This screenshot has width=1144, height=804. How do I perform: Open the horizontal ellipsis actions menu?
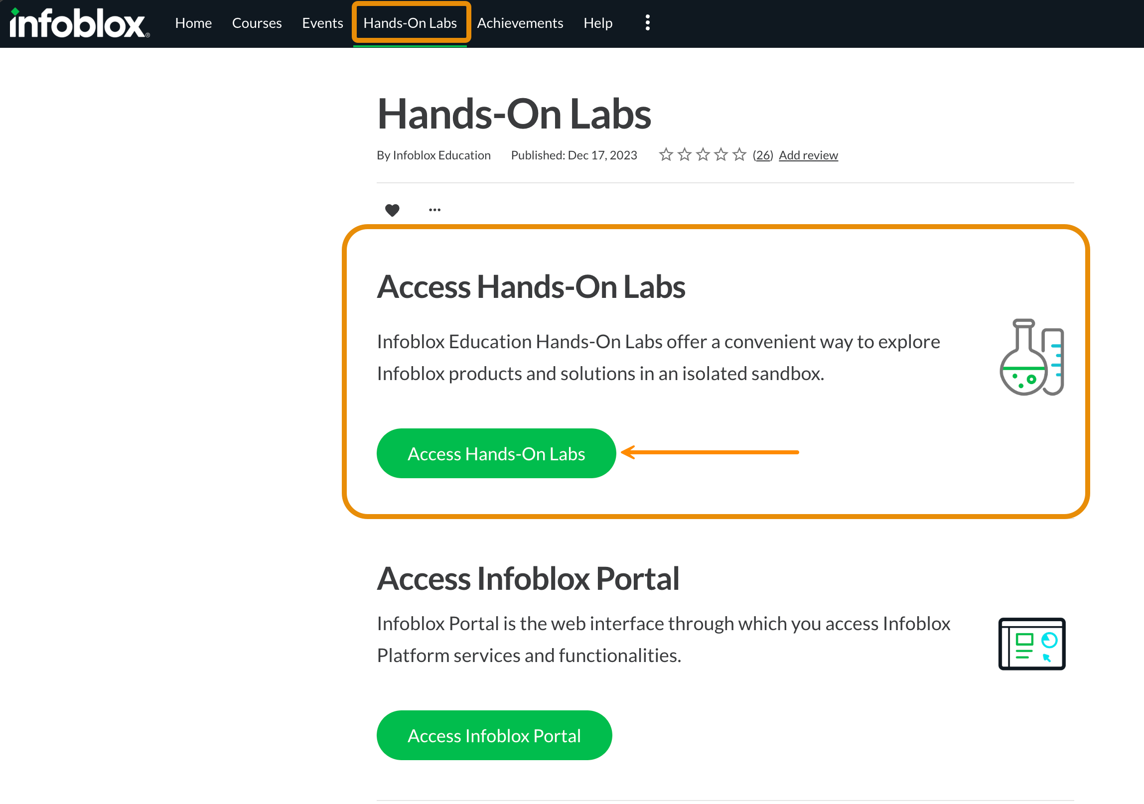tap(434, 210)
